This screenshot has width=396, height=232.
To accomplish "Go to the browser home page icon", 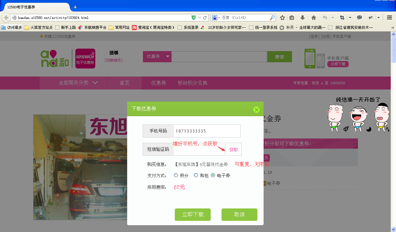I will pos(314,18).
